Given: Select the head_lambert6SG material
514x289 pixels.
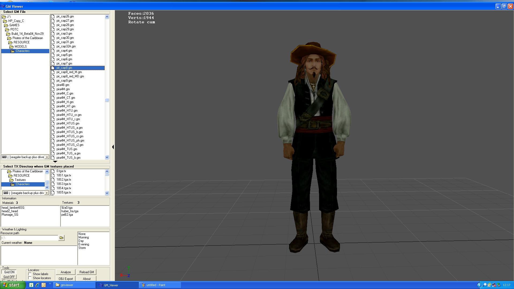Looking at the screenshot, I should coord(13,208).
